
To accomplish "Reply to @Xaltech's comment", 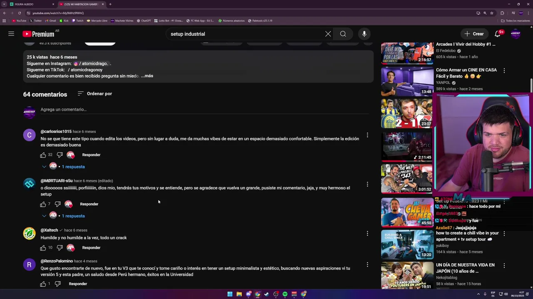I will tap(91, 248).
